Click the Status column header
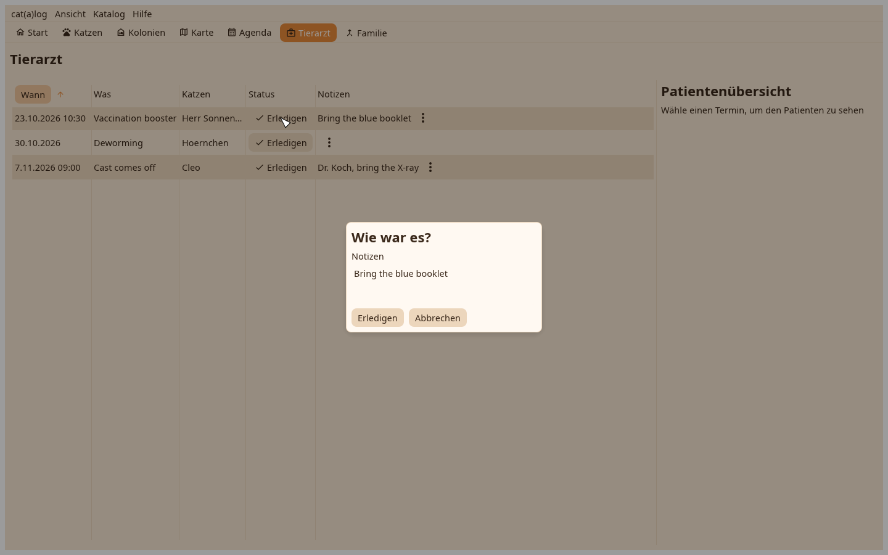 tap(261, 94)
